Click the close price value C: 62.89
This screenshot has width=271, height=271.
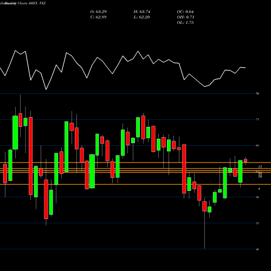click(x=99, y=17)
